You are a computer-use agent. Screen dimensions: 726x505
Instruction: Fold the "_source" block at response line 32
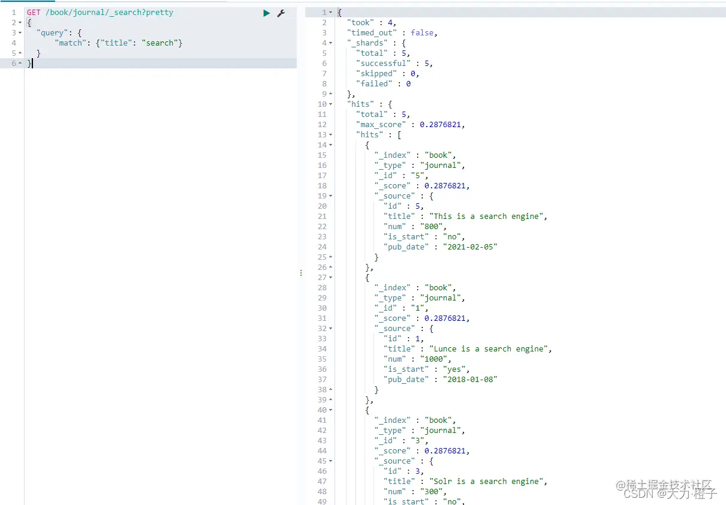(330, 329)
